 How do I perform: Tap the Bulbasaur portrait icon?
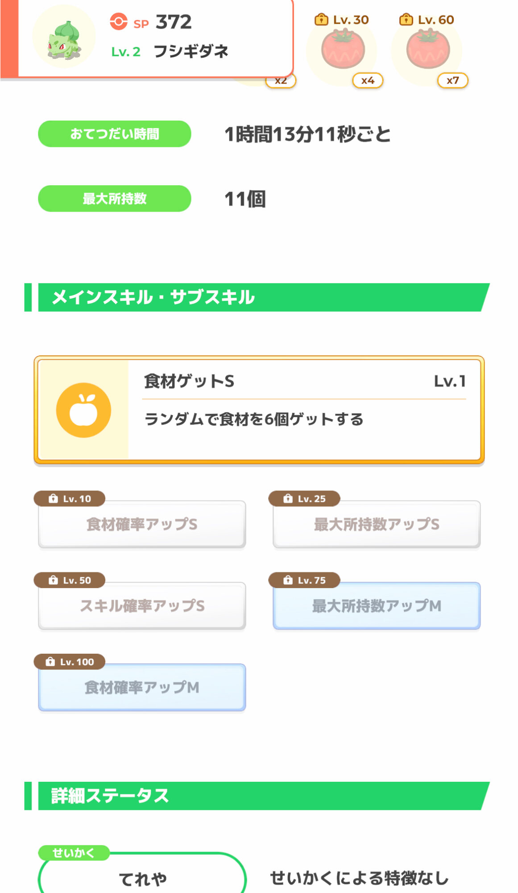(x=64, y=38)
